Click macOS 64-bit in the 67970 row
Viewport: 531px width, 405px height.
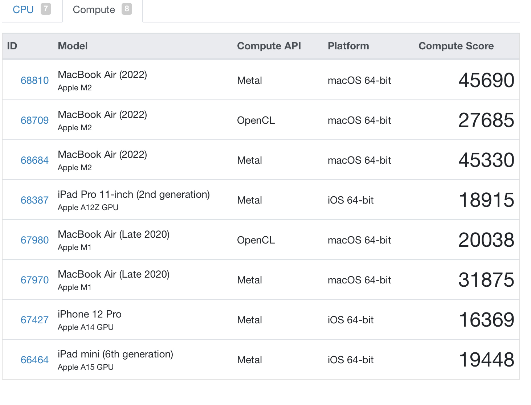pos(359,280)
